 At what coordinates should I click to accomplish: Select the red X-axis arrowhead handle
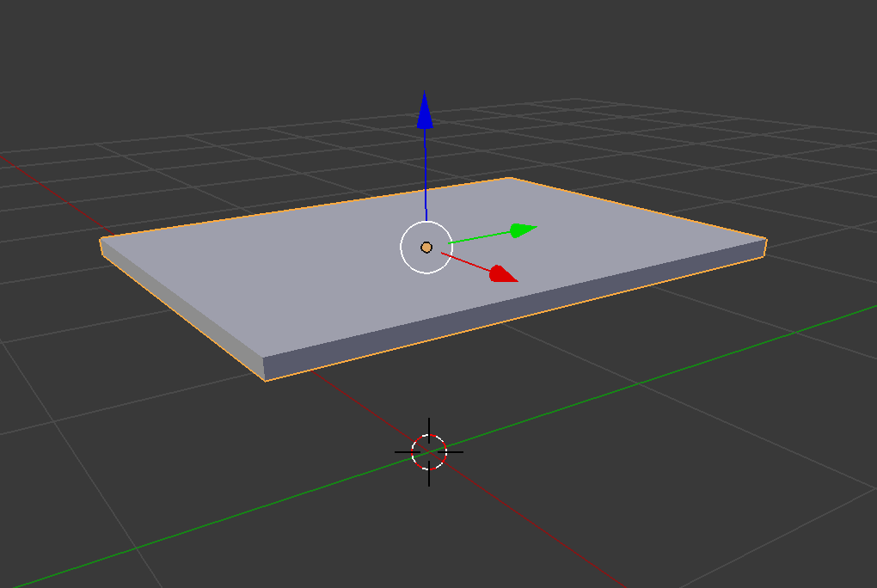[x=502, y=273]
